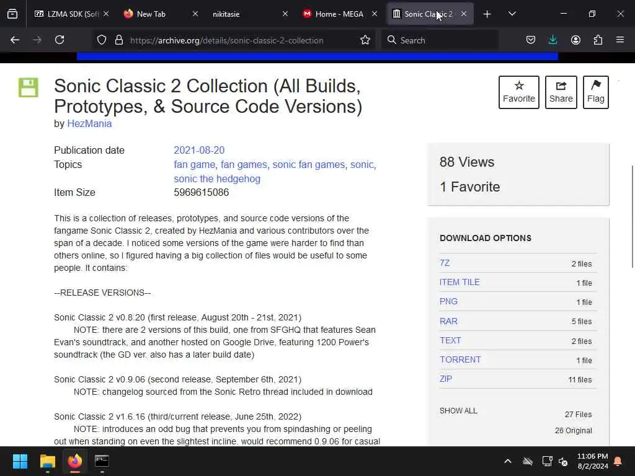Viewport: 635px width, 476px height.
Task: Close the Home - MEGA tab
Action: pos(375,14)
